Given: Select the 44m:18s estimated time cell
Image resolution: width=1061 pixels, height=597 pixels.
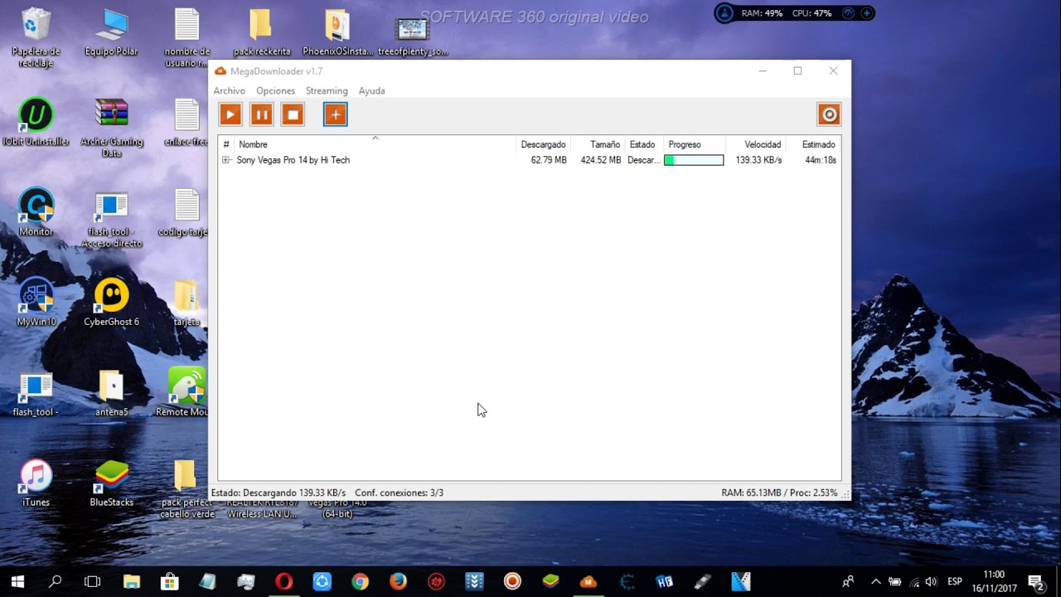Looking at the screenshot, I should pos(821,160).
